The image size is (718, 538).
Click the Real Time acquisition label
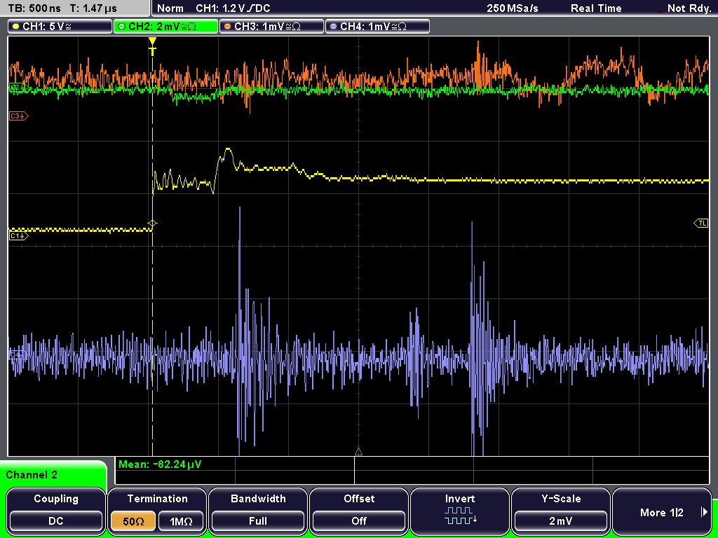click(x=596, y=8)
